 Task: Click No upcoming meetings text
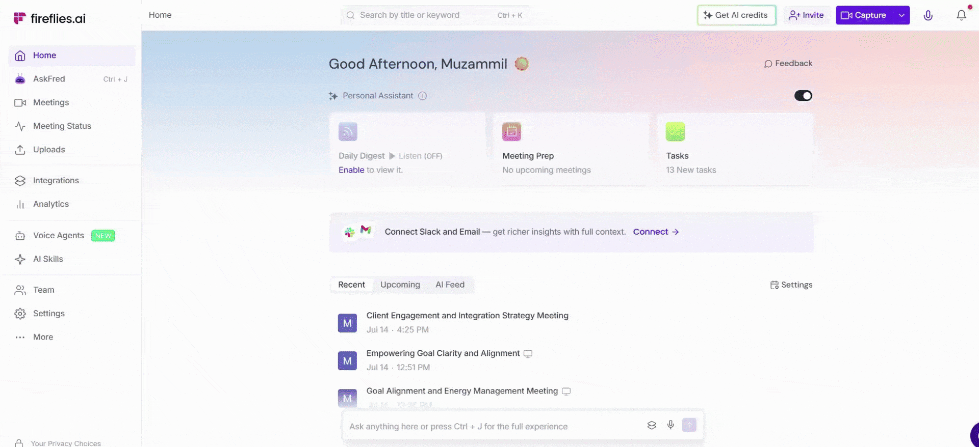pos(547,170)
